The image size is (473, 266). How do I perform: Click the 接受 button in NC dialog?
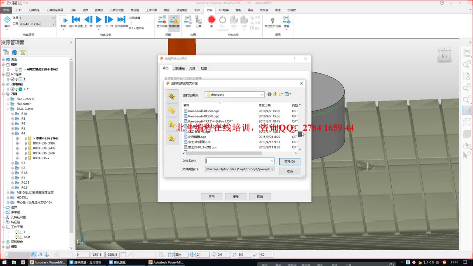tap(235, 197)
